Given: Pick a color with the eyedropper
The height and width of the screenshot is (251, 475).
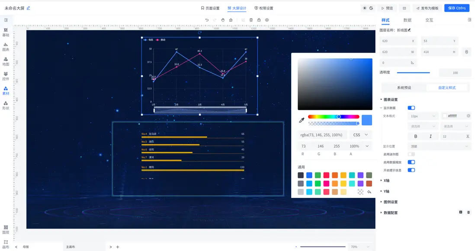Looking at the screenshot, I should click(302, 120).
